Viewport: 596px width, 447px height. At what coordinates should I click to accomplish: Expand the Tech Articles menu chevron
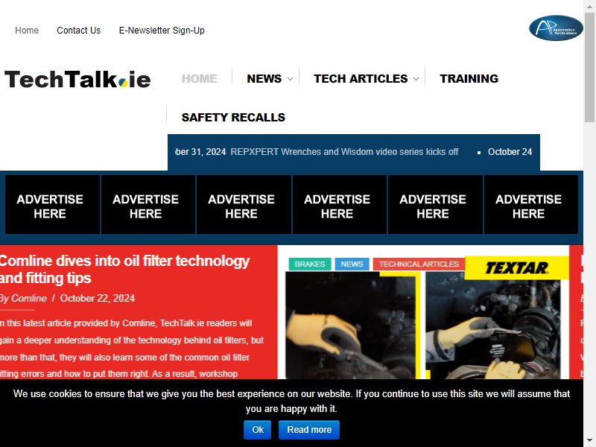pos(416,79)
